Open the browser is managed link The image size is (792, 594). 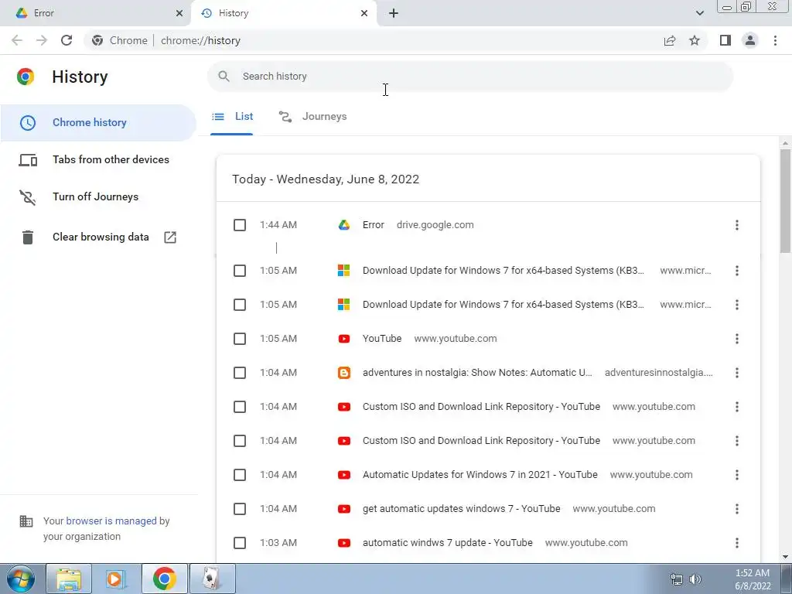[111, 521]
